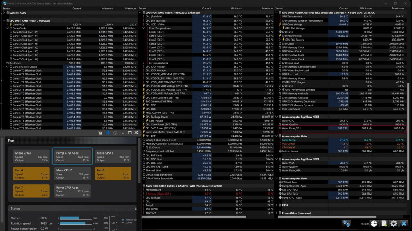Open the Status panel three-dot menu
412x231 pixels.
(136, 208)
